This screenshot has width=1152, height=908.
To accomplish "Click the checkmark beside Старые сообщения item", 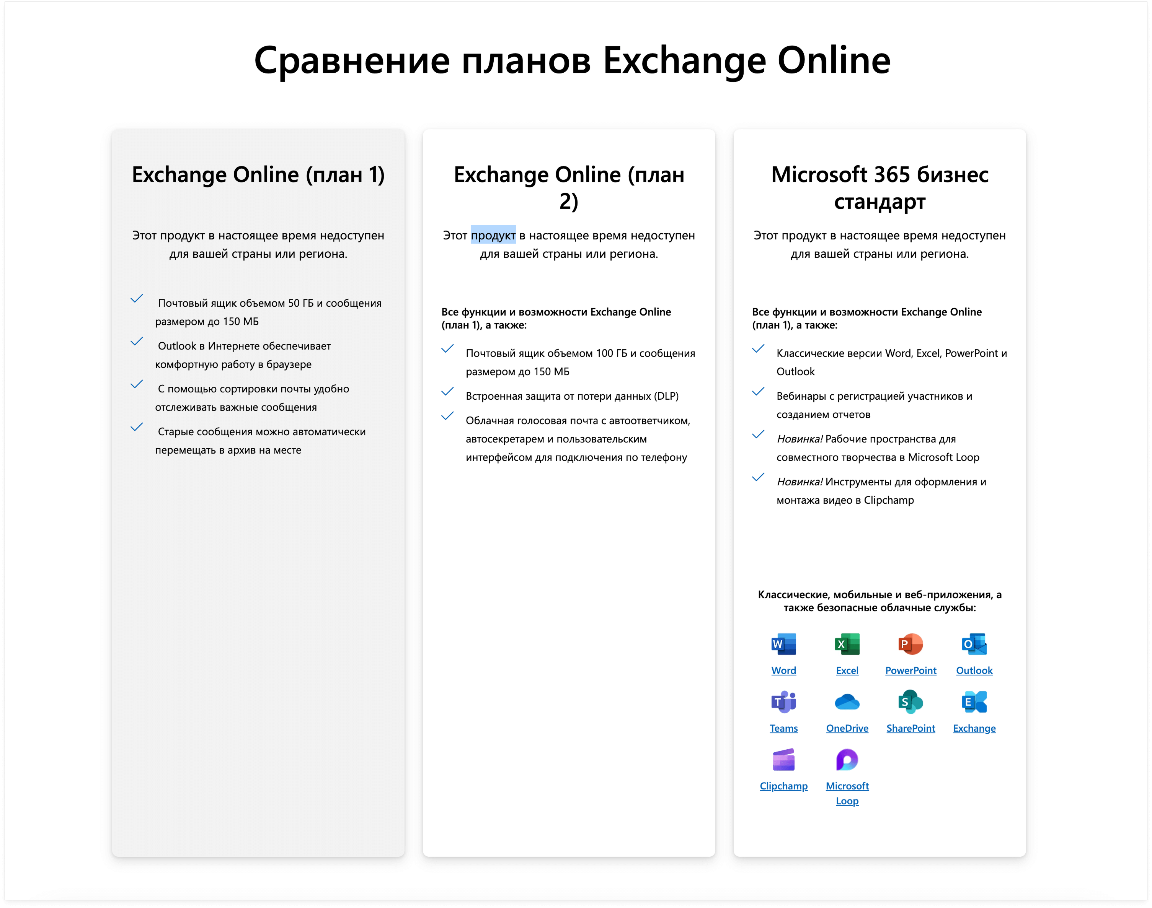I will [137, 427].
